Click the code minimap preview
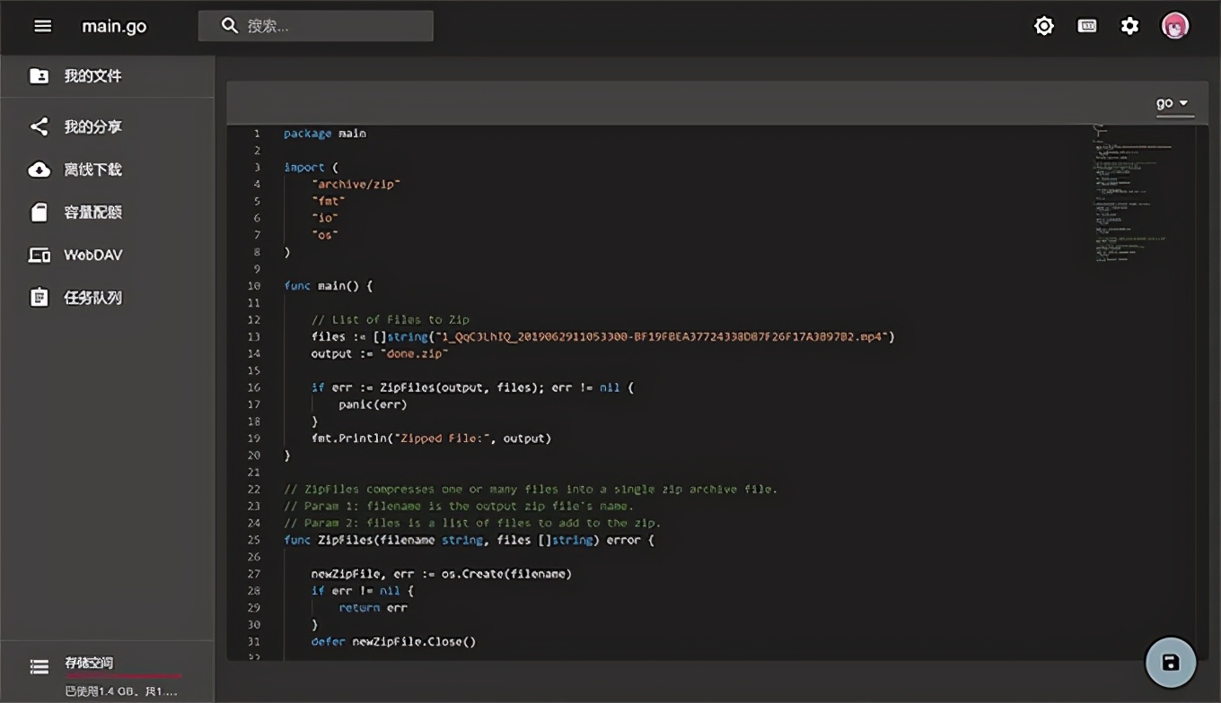This screenshot has width=1221, height=703. tap(1133, 193)
